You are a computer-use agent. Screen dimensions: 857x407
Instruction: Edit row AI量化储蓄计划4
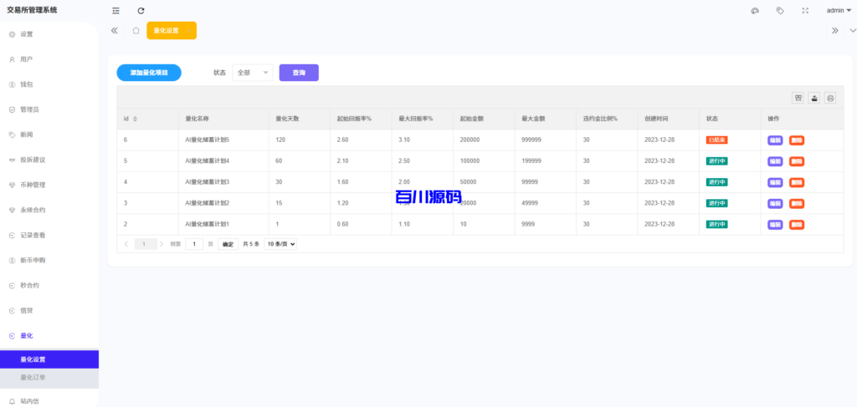point(775,161)
